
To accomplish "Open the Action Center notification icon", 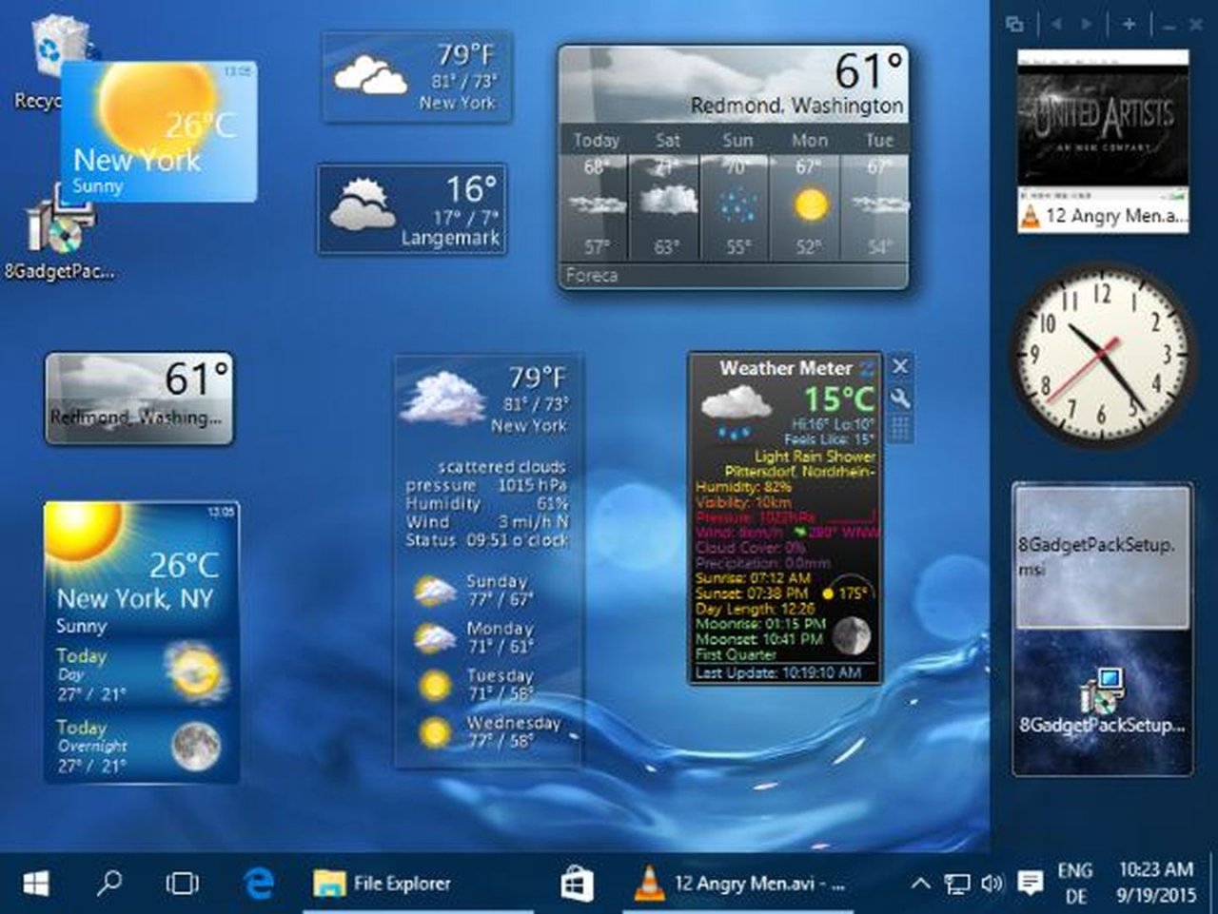I will (x=1030, y=884).
